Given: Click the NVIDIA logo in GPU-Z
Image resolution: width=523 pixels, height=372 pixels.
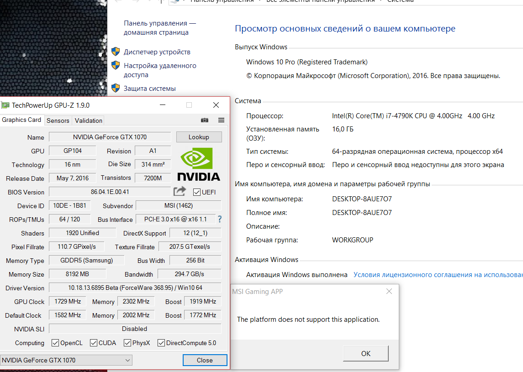Looking at the screenshot, I should [198, 164].
